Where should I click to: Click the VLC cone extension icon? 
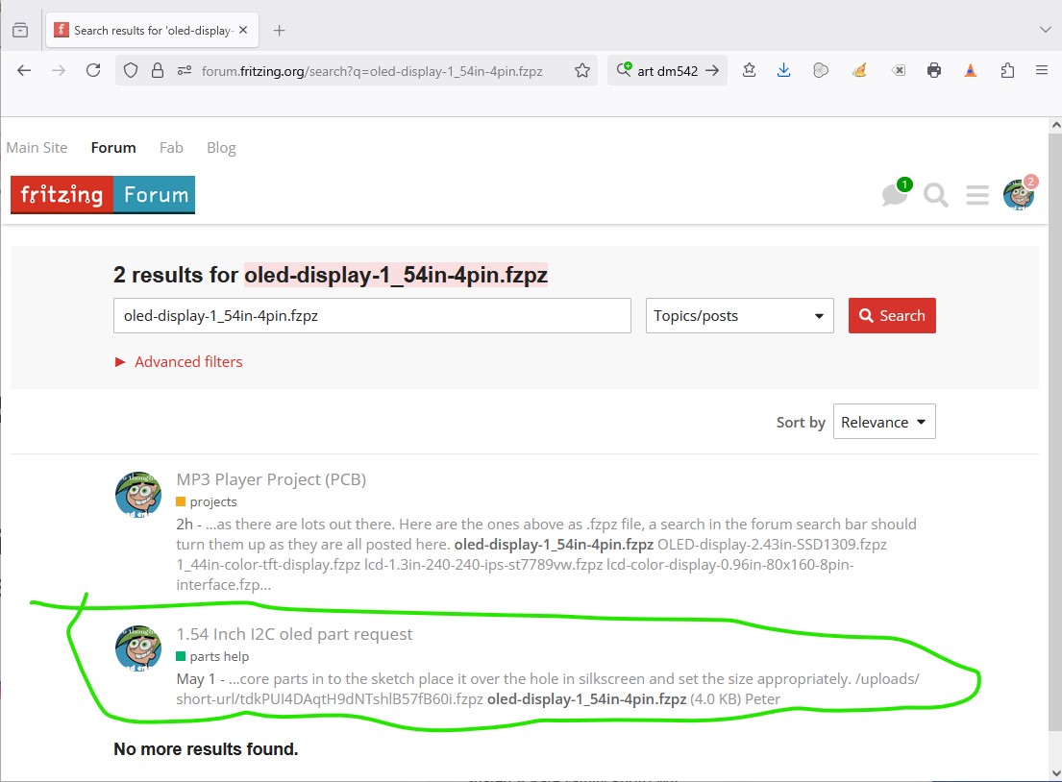click(x=971, y=70)
